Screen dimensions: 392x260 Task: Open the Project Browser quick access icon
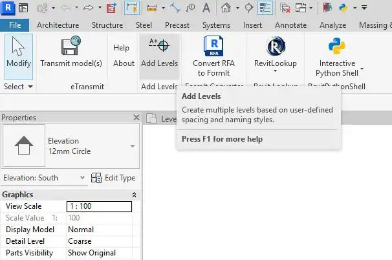[23, 8]
